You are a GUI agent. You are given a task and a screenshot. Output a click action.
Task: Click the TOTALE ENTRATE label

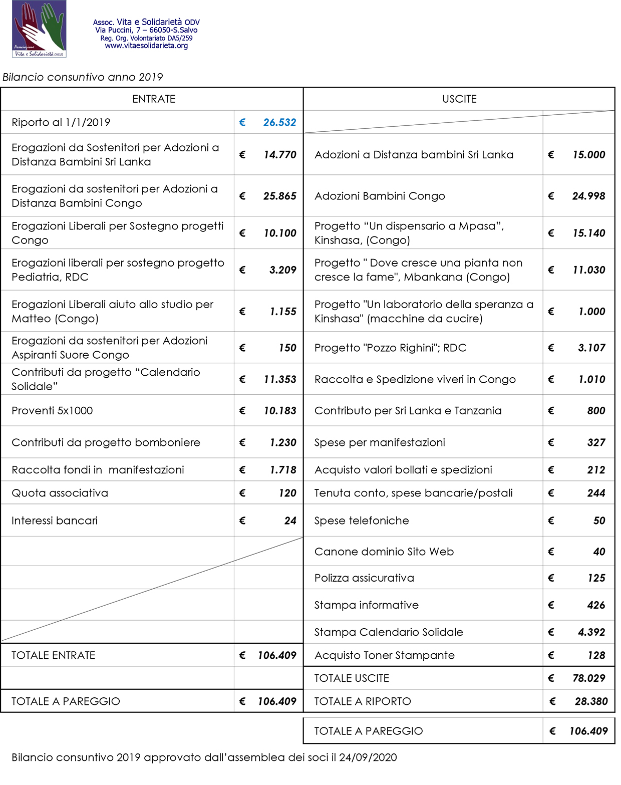[x=53, y=655]
